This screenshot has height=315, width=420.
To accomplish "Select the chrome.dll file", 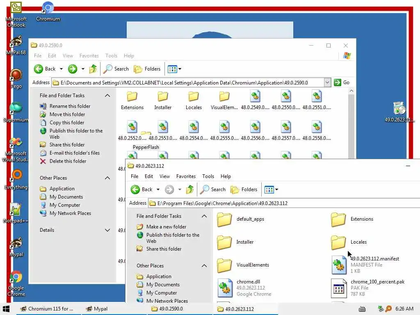I will pos(244,288).
